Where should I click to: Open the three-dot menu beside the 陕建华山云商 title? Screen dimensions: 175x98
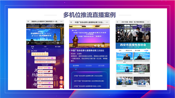click(61, 21)
